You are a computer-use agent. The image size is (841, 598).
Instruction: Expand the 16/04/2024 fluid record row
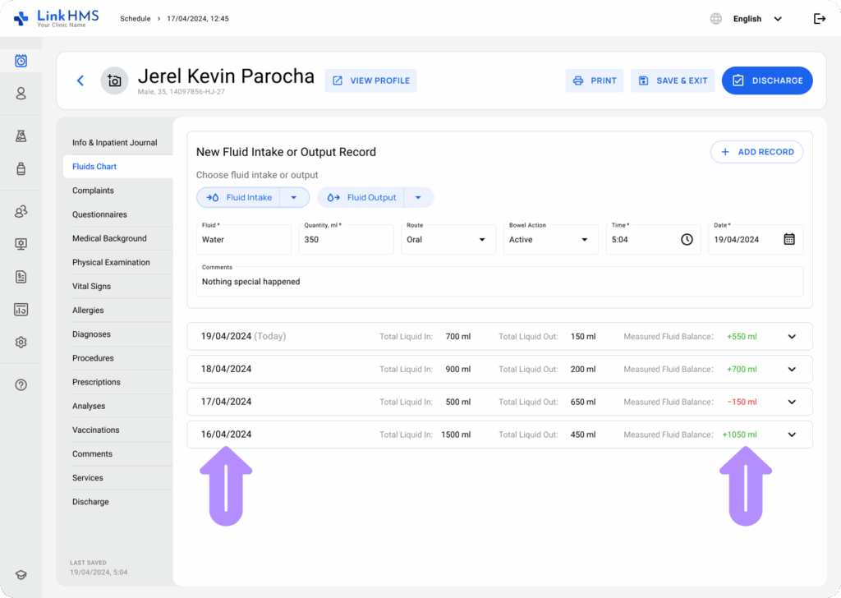click(x=792, y=435)
